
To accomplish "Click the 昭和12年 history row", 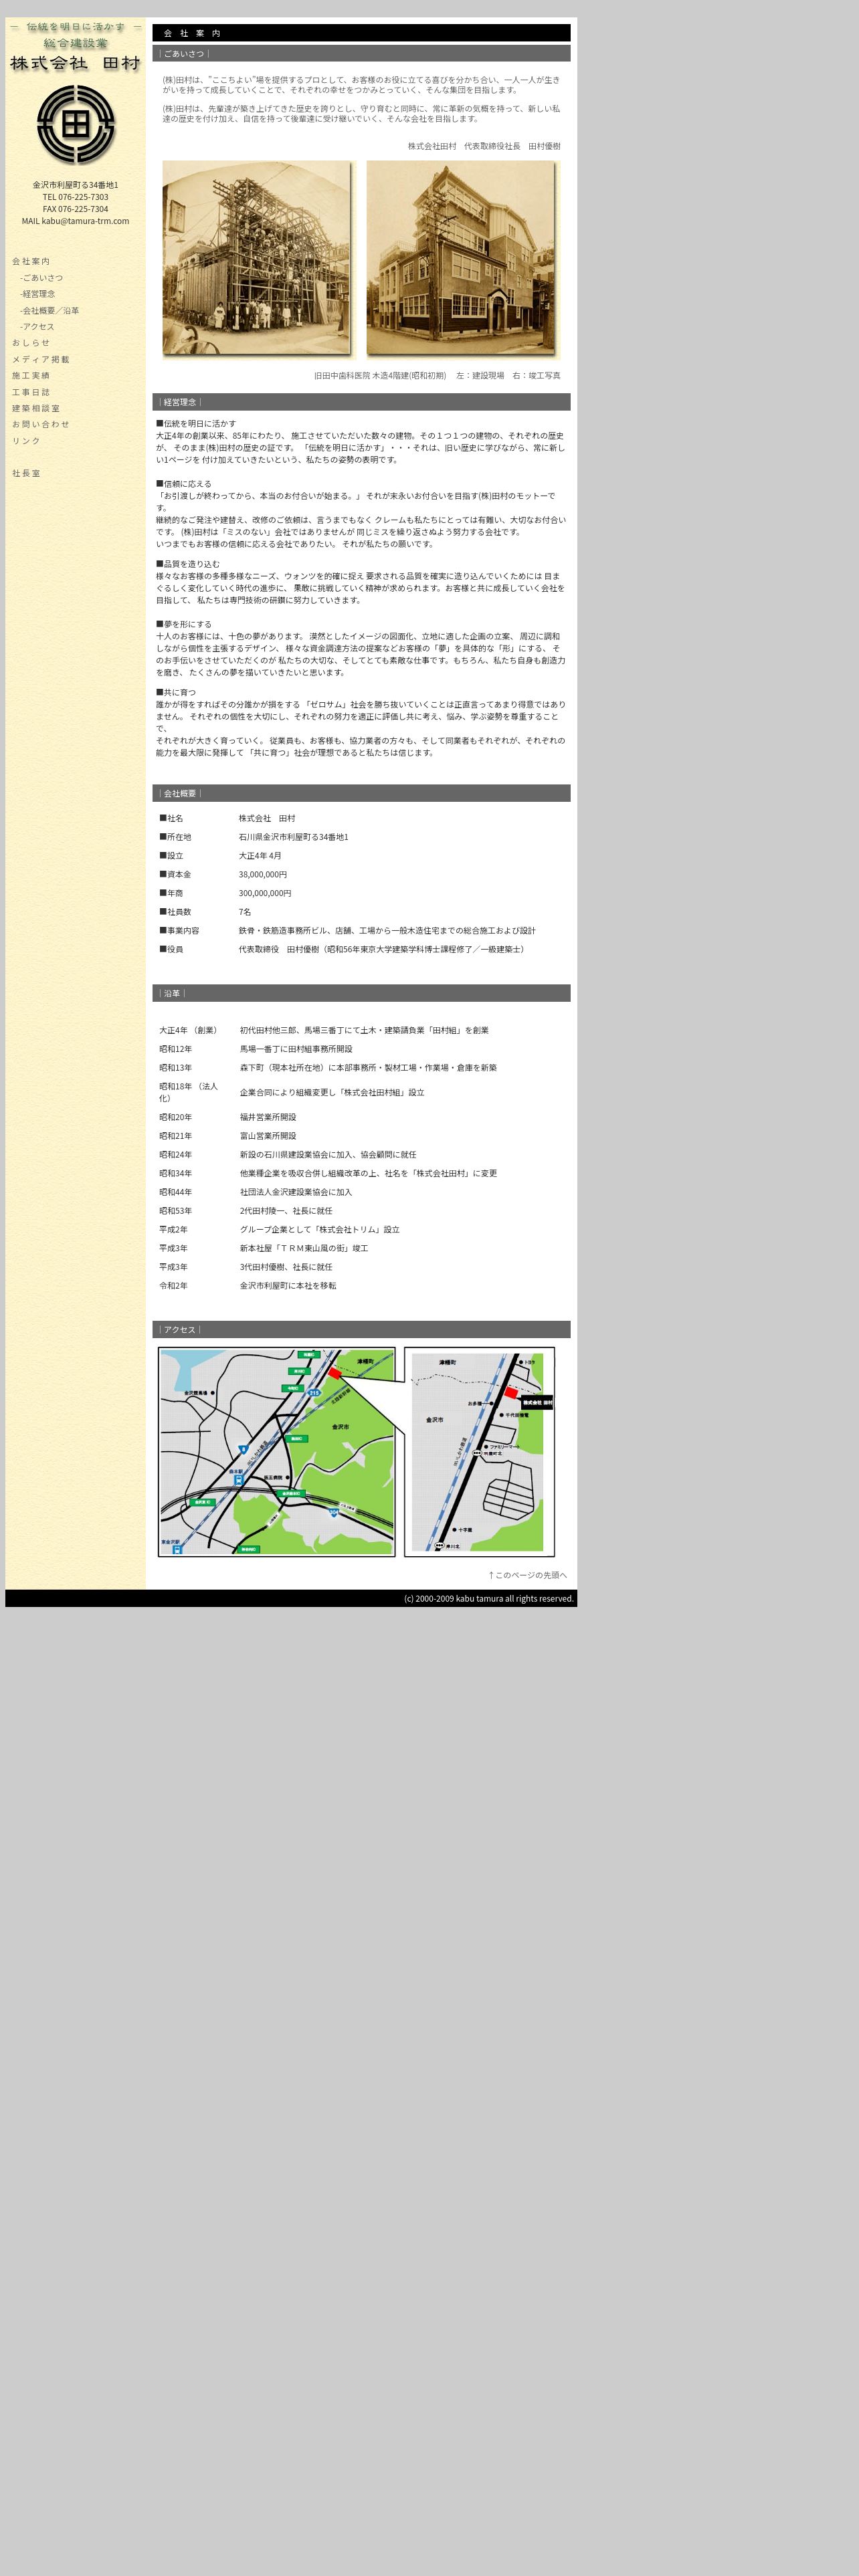I will pyautogui.click(x=361, y=1049).
